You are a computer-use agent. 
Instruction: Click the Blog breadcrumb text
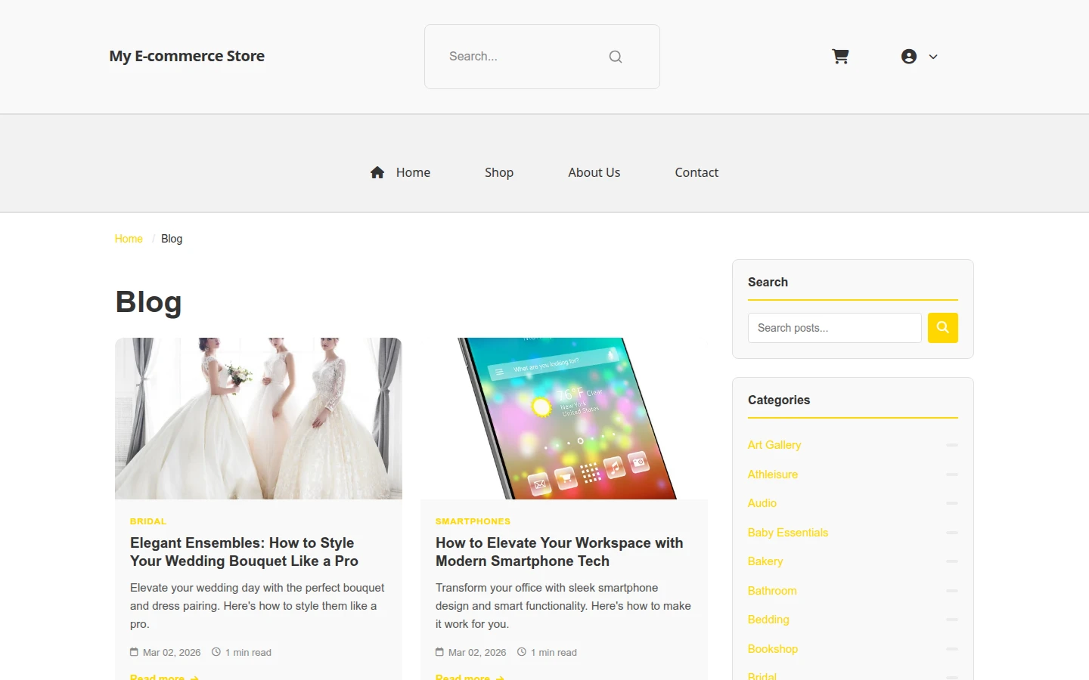pyautogui.click(x=172, y=239)
